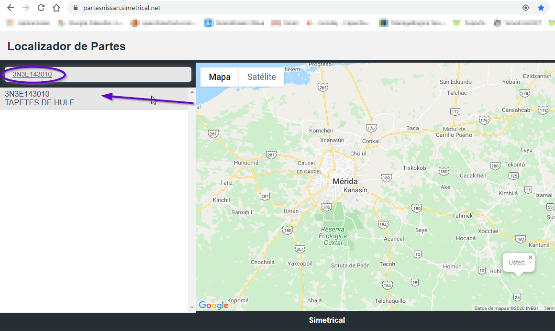Click the Tahmek town label
Image resolution: width=555 pixels, height=331 pixels.
[462, 216]
